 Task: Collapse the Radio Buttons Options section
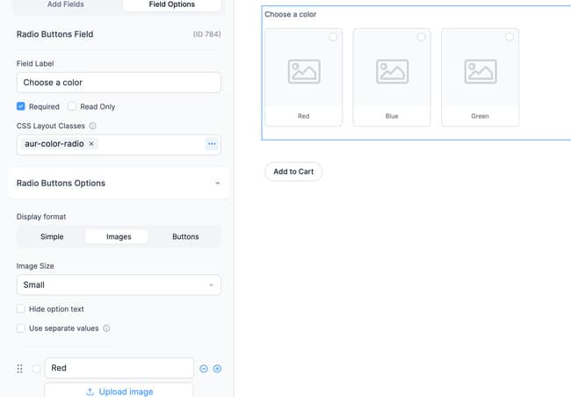[217, 184]
